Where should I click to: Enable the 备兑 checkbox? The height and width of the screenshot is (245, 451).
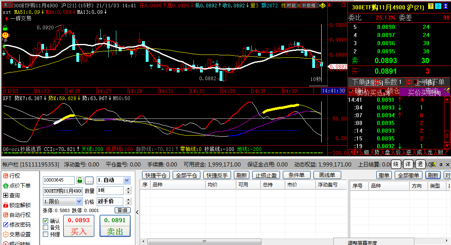45,227
